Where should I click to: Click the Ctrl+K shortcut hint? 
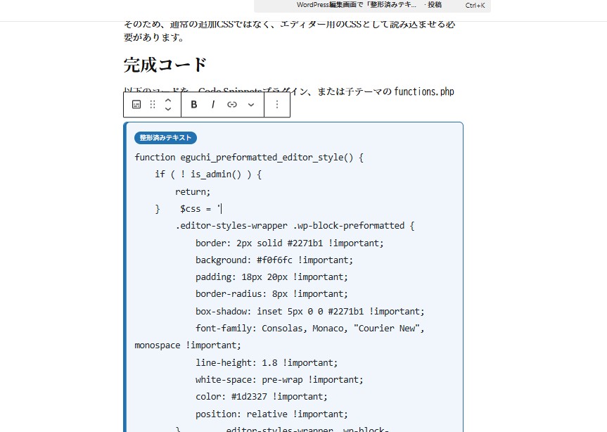[475, 5]
